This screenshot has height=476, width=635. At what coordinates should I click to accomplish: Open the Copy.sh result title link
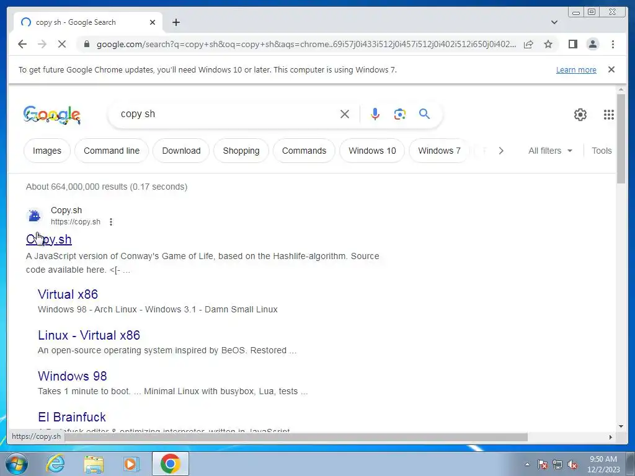(x=48, y=239)
